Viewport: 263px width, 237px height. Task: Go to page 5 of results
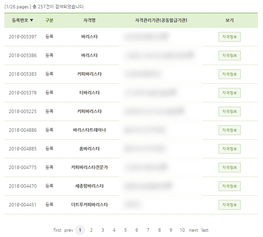125,230
